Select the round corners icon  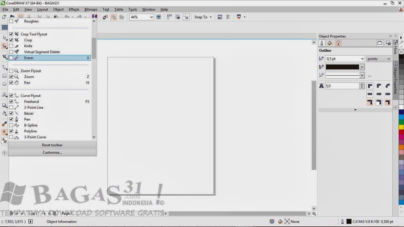pos(379,86)
